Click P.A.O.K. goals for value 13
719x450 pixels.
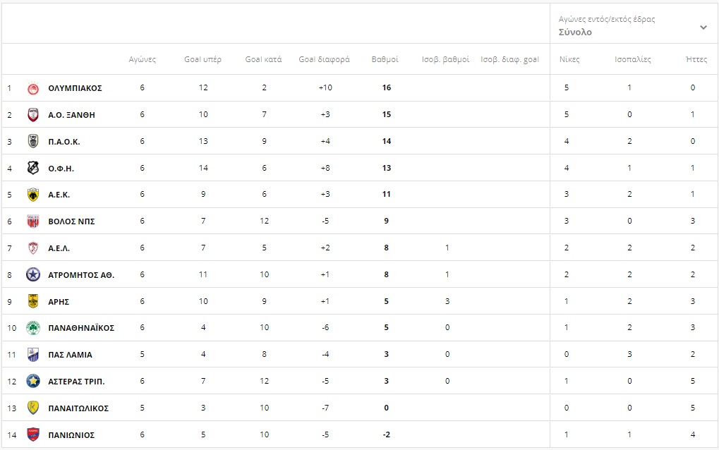pos(203,141)
